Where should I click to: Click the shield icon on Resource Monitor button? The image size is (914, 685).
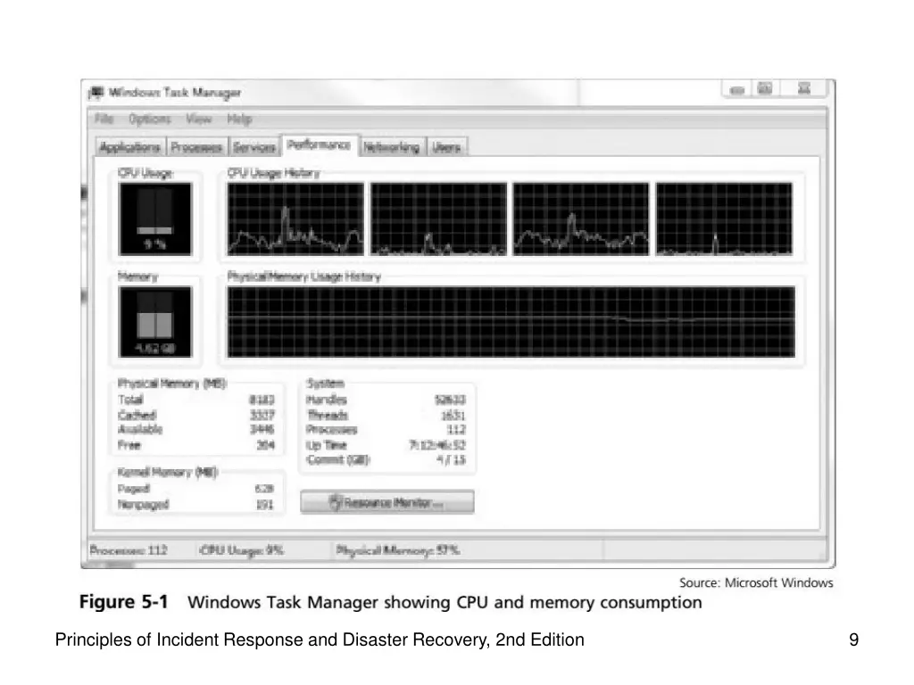tap(335, 502)
